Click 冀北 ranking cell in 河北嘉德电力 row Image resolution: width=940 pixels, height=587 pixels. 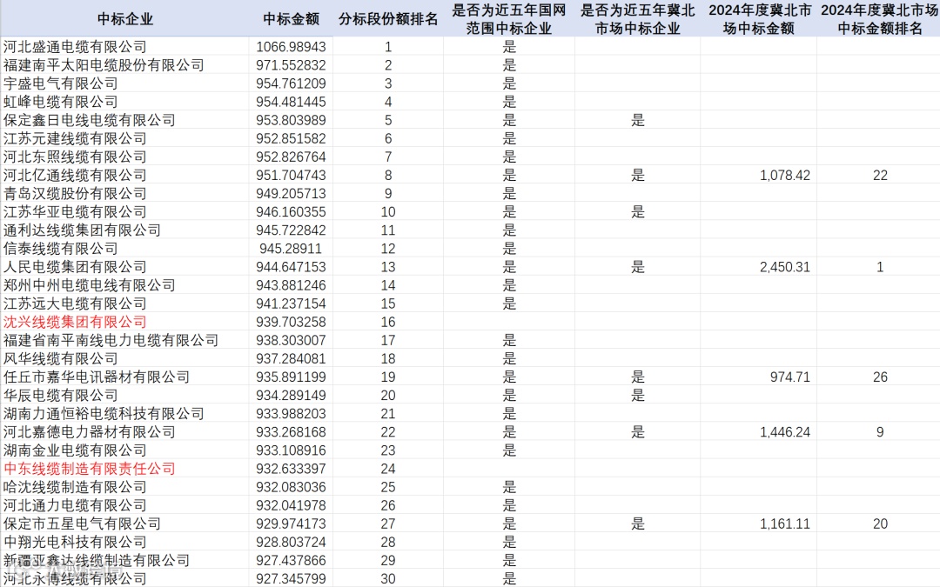click(878, 432)
